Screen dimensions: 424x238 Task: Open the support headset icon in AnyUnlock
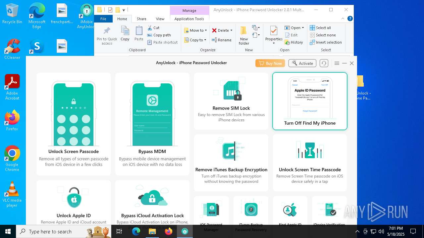(324, 63)
